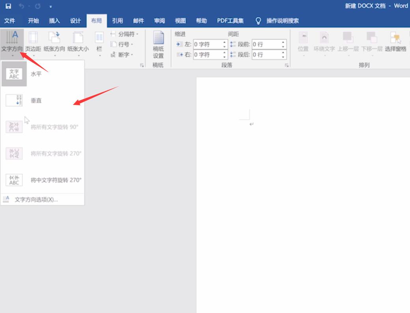Open the 页边距 margins dropdown

pos(33,44)
